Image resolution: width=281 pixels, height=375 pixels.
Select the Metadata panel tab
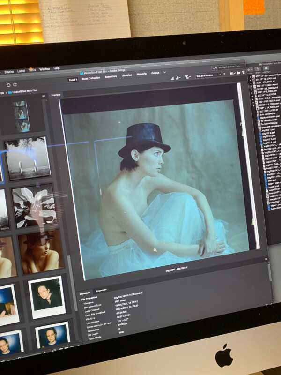pos(85,293)
